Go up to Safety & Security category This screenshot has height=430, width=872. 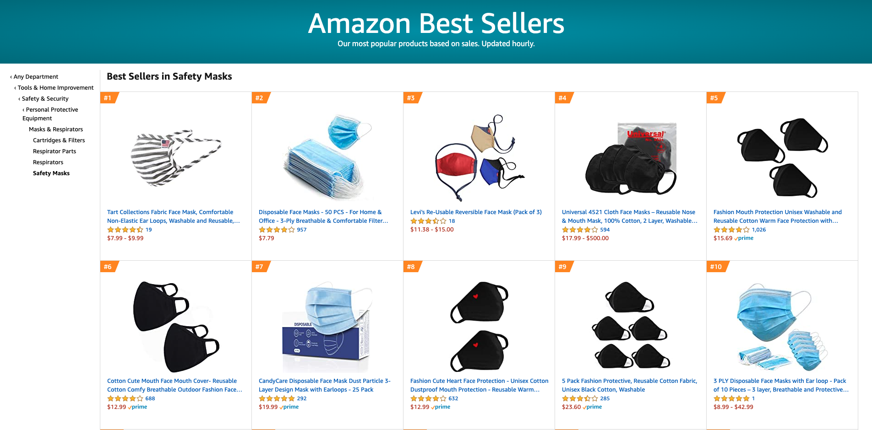click(x=45, y=99)
